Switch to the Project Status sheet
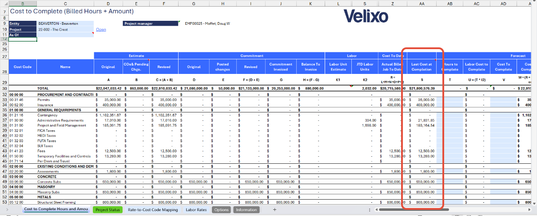Viewport: 537px width, 216px height. (108, 210)
